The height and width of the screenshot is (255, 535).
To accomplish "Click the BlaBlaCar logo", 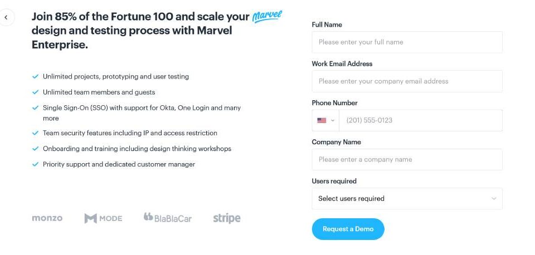I will [167, 218].
